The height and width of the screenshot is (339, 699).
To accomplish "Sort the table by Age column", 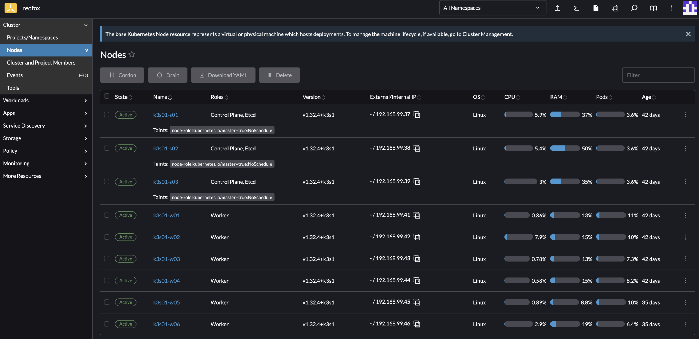I will pyautogui.click(x=649, y=97).
